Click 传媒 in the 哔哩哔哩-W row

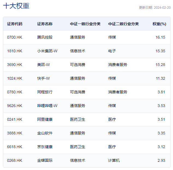112,106
